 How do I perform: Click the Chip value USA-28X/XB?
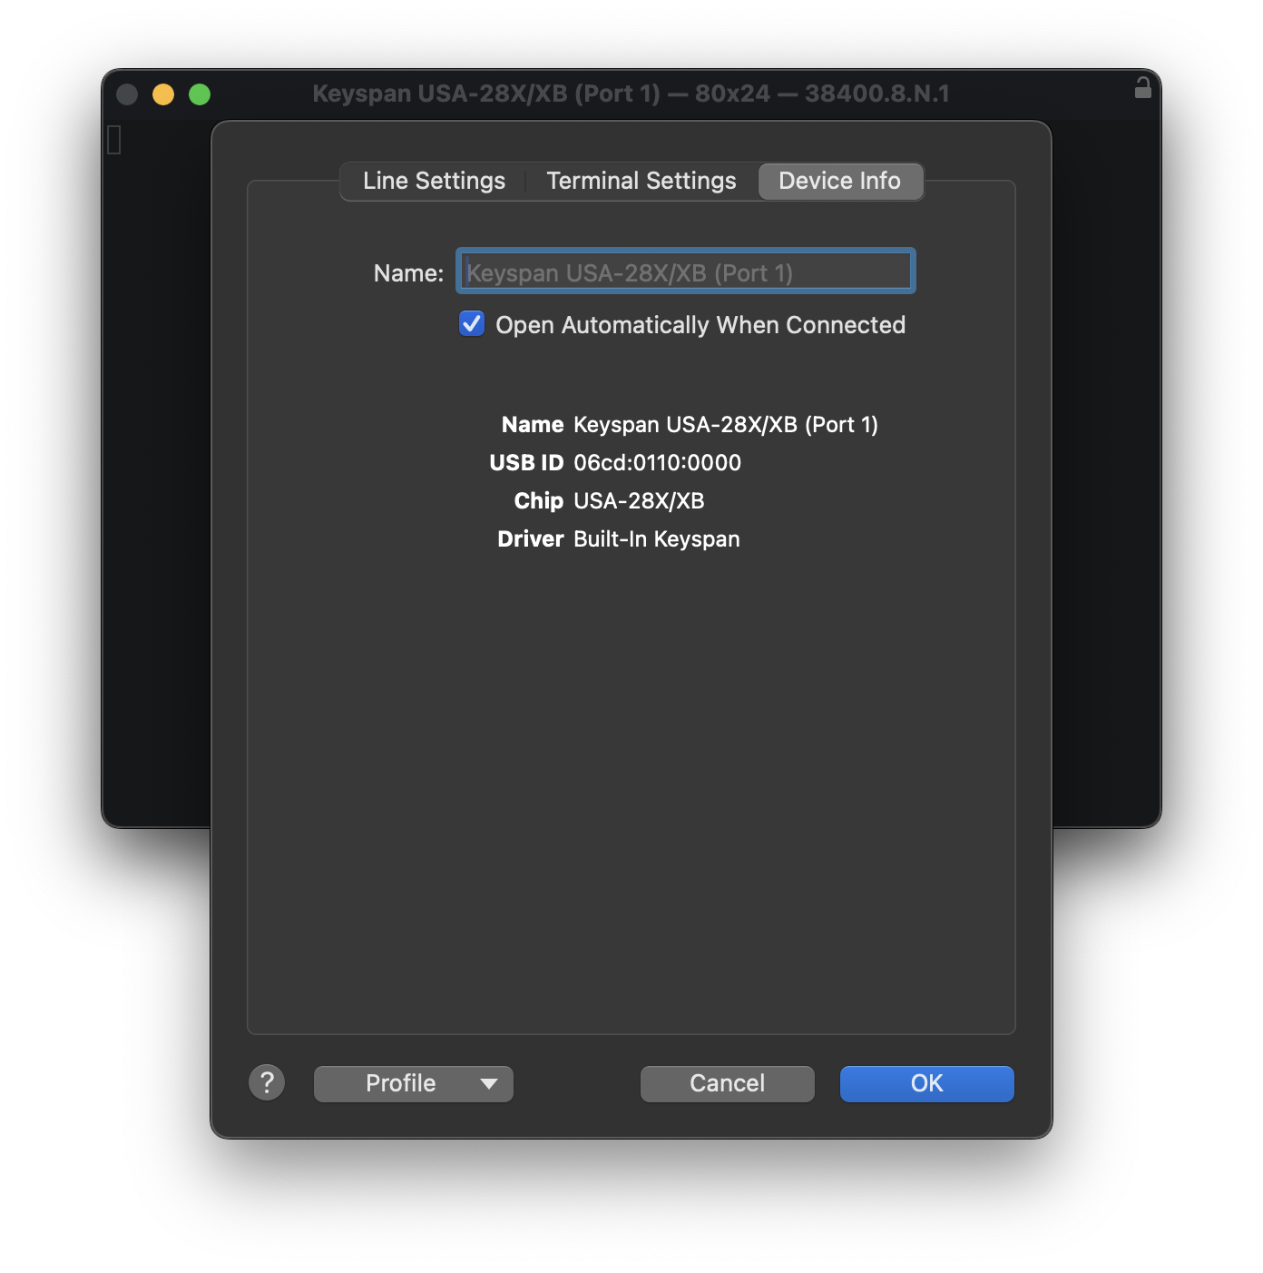(639, 501)
